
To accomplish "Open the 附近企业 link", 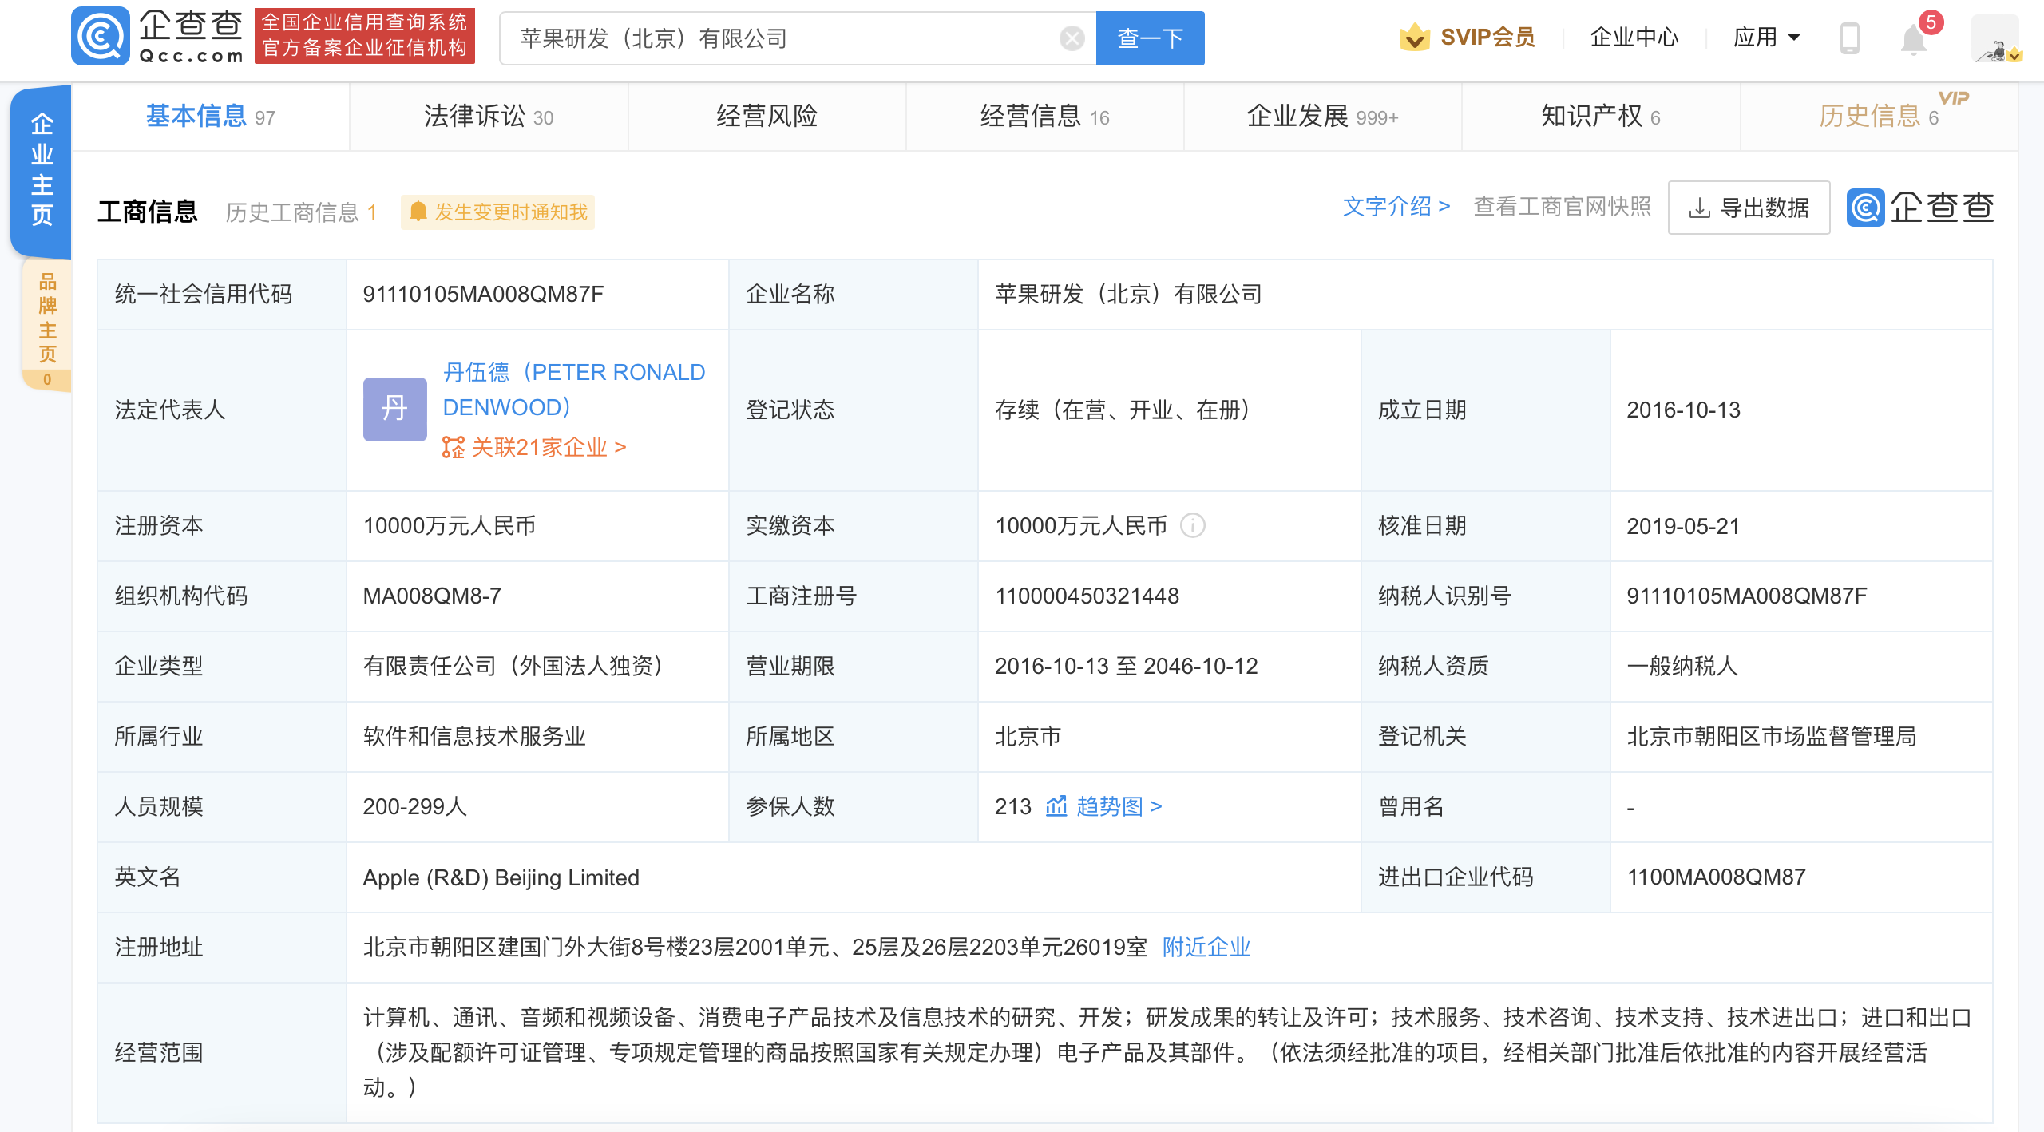I will [1206, 948].
